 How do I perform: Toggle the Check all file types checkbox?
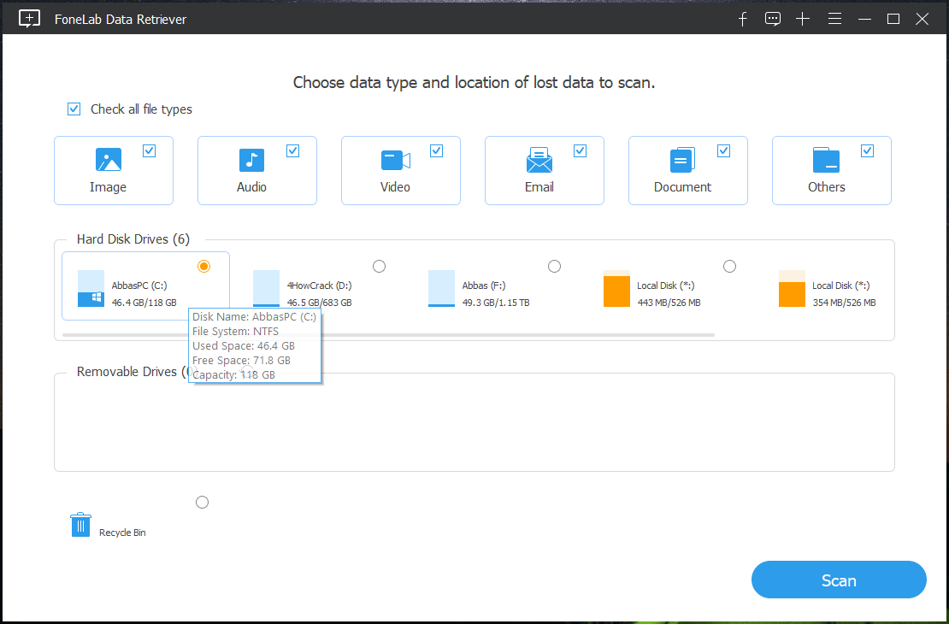point(74,109)
